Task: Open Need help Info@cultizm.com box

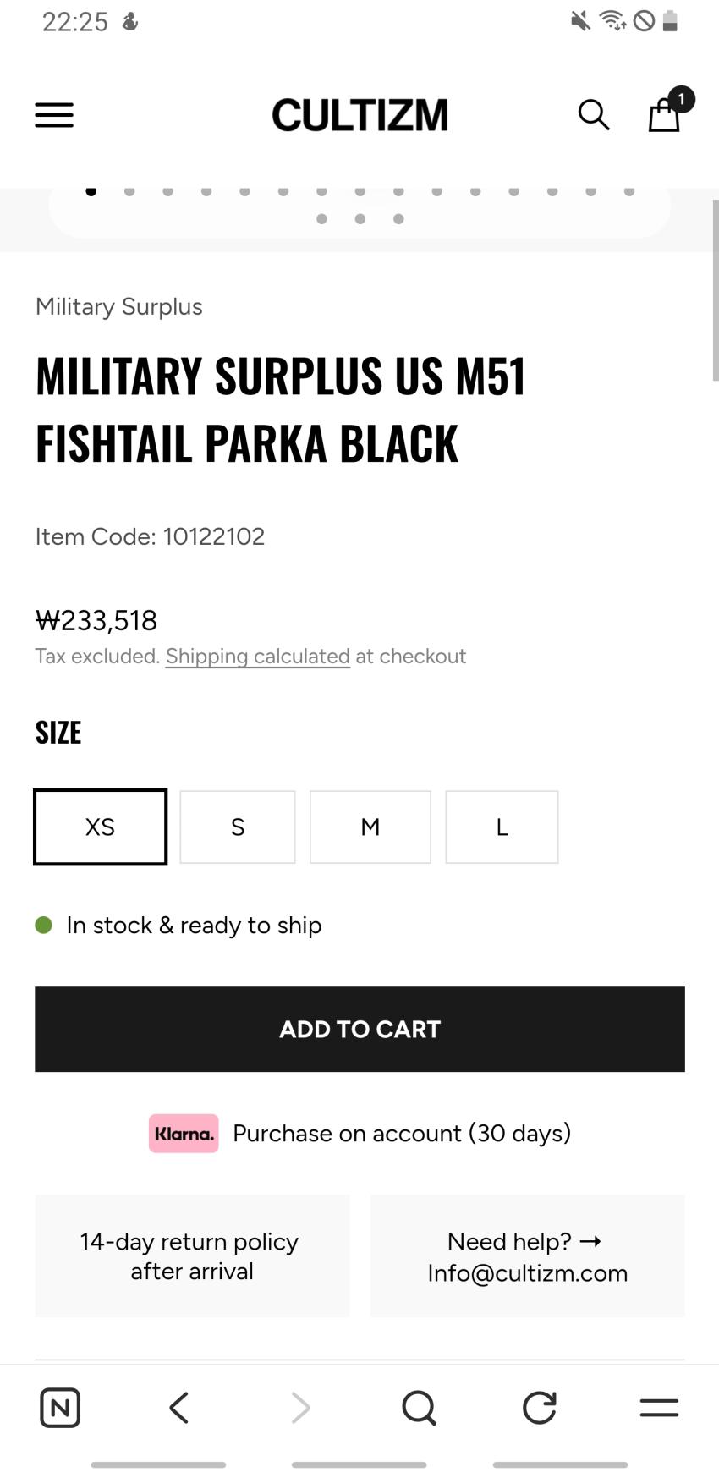Action: click(527, 1256)
